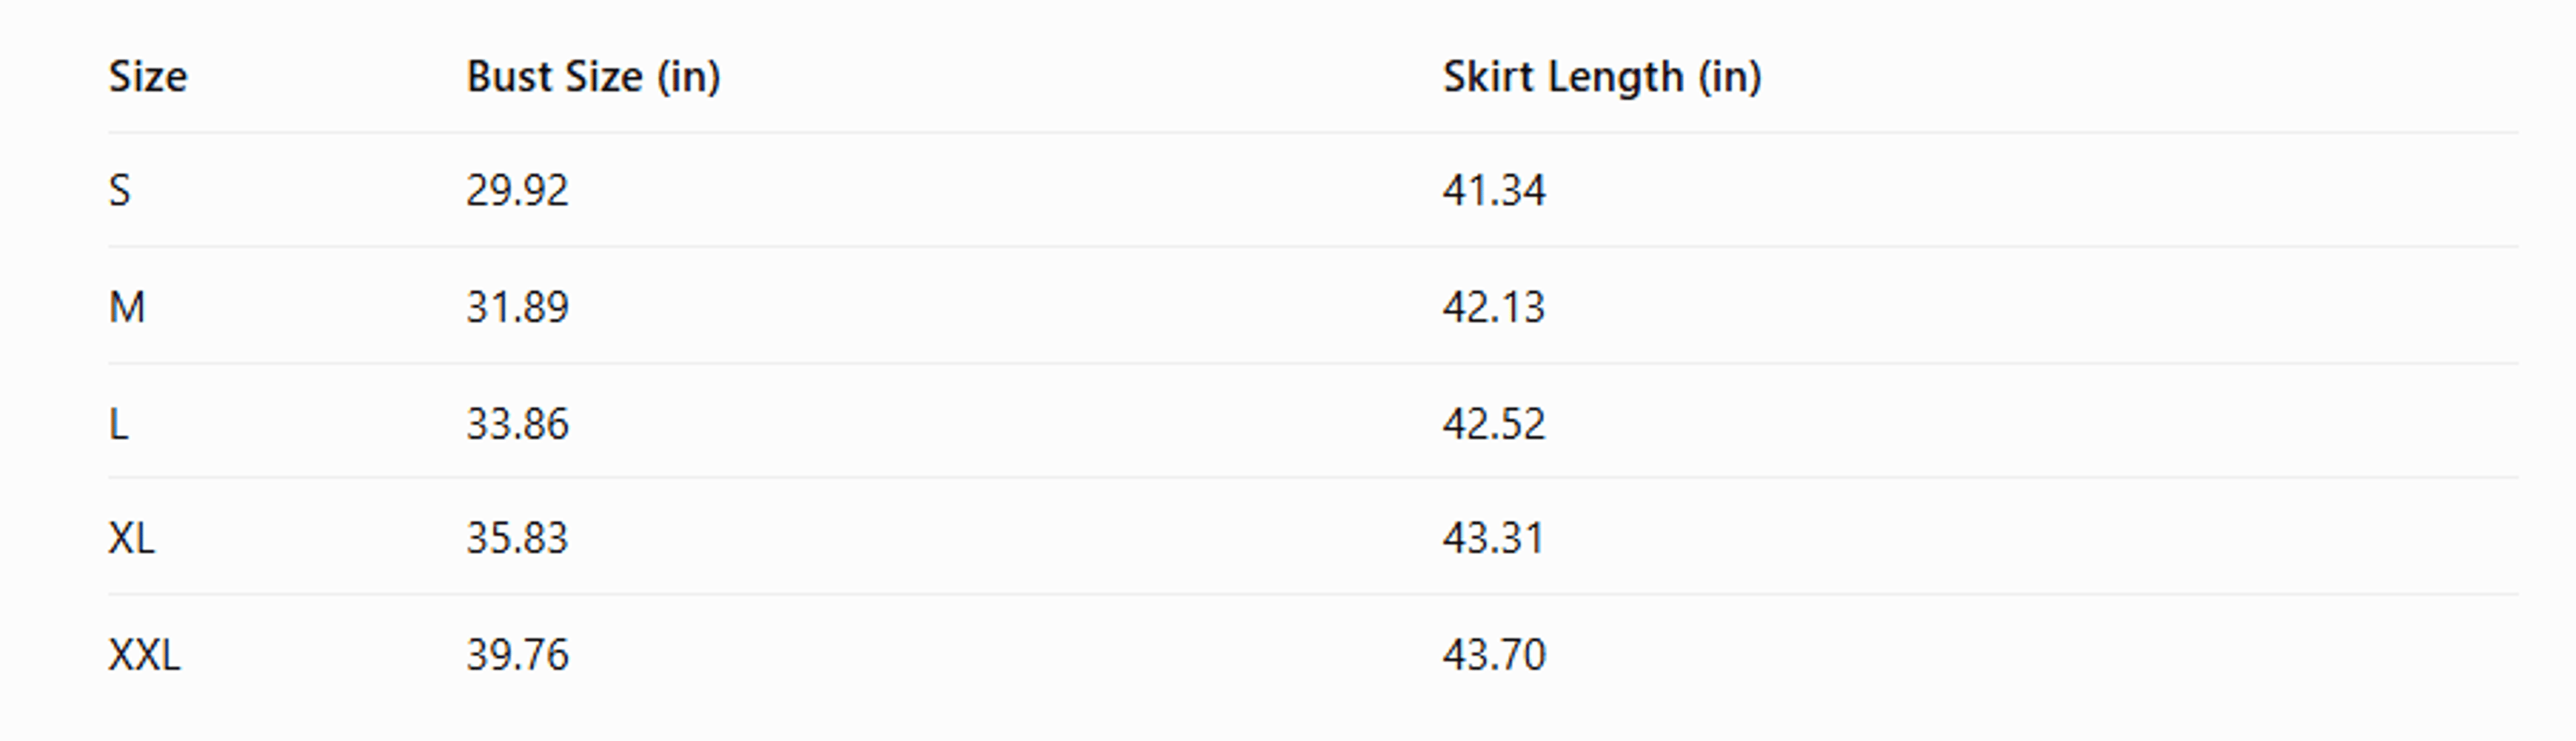2576x741 pixels.
Task: Click bust value 29.92
Action: coord(517,190)
